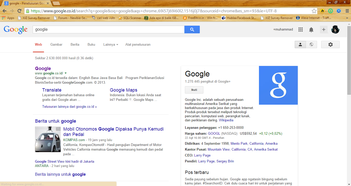The image size is (351, 186).
Task: Open the search settings gear
Action: tap(330, 44)
